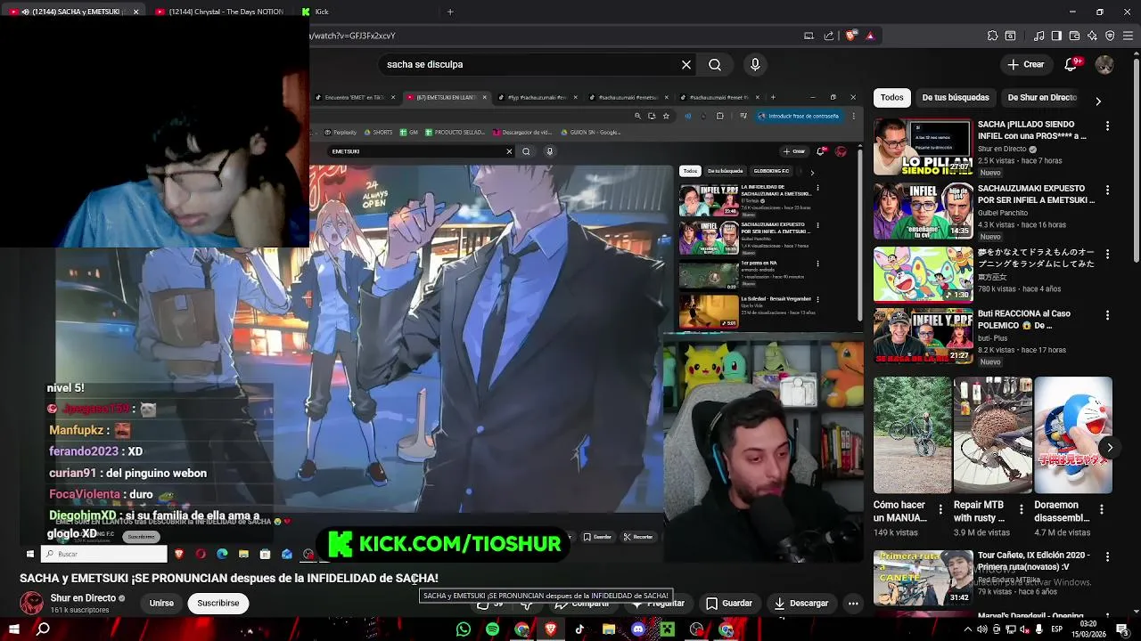Open File Explorer from the taskbar
The image size is (1141, 641).
pos(608,629)
